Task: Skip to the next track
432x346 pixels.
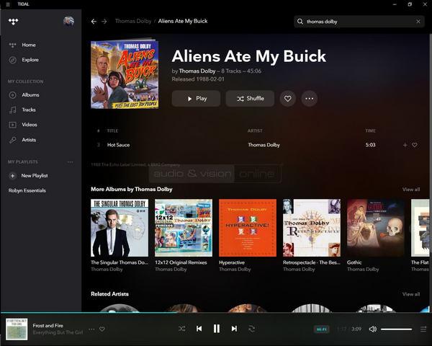Action: 234,329
